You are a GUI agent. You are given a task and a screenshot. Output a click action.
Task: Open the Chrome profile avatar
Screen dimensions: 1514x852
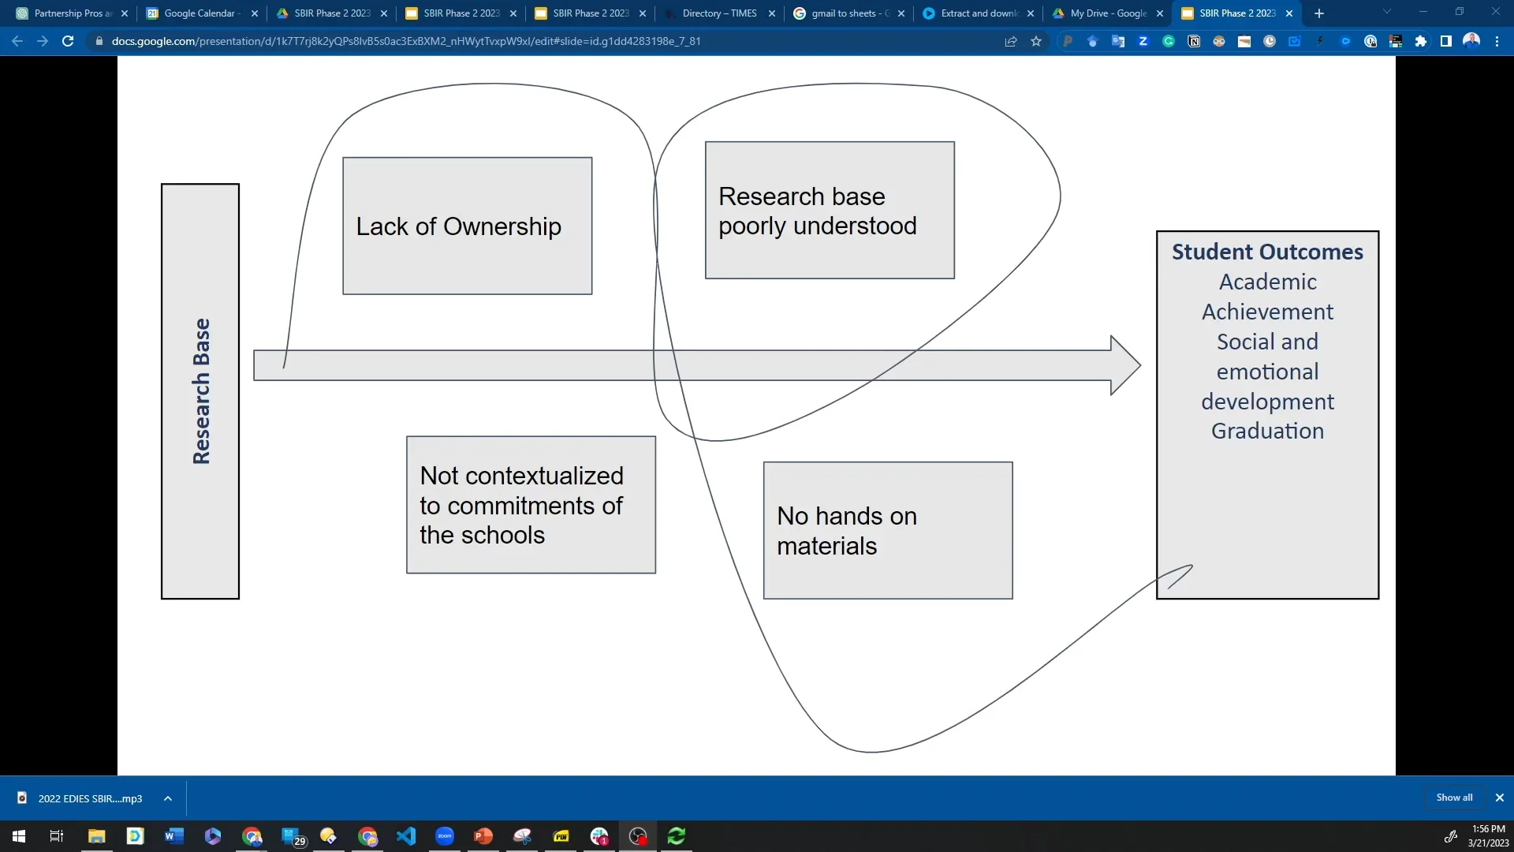coord(1471,41)
